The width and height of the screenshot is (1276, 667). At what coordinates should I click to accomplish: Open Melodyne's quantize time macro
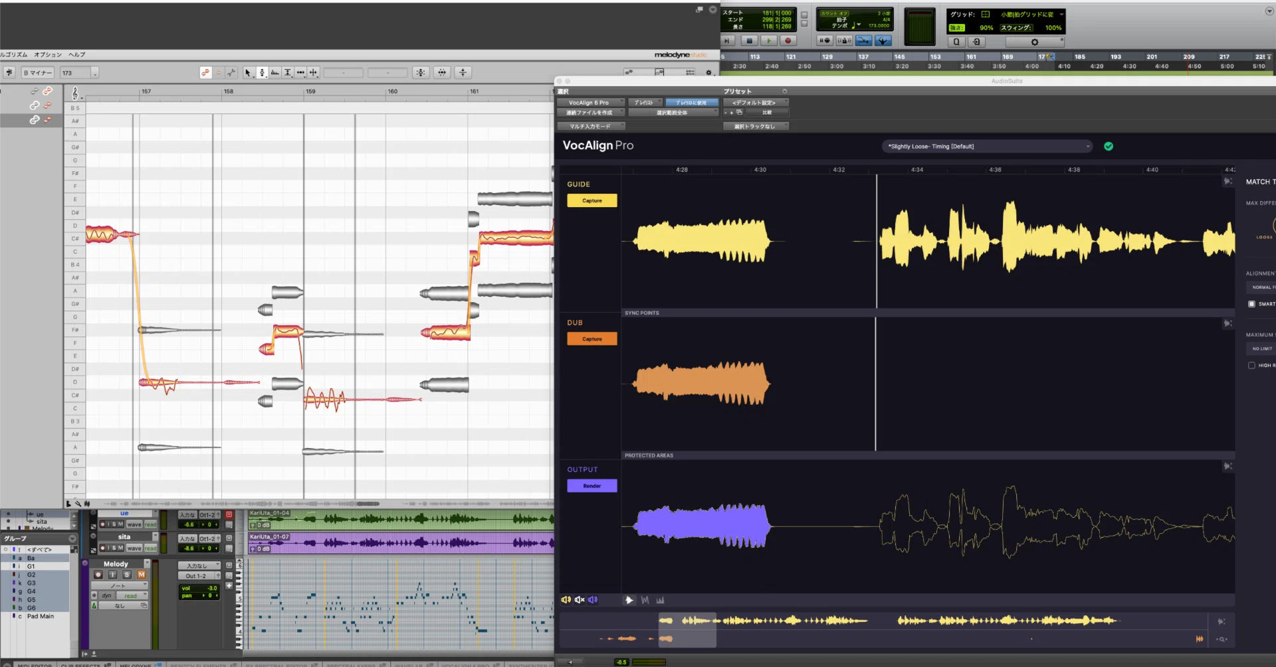pos(442,72)
